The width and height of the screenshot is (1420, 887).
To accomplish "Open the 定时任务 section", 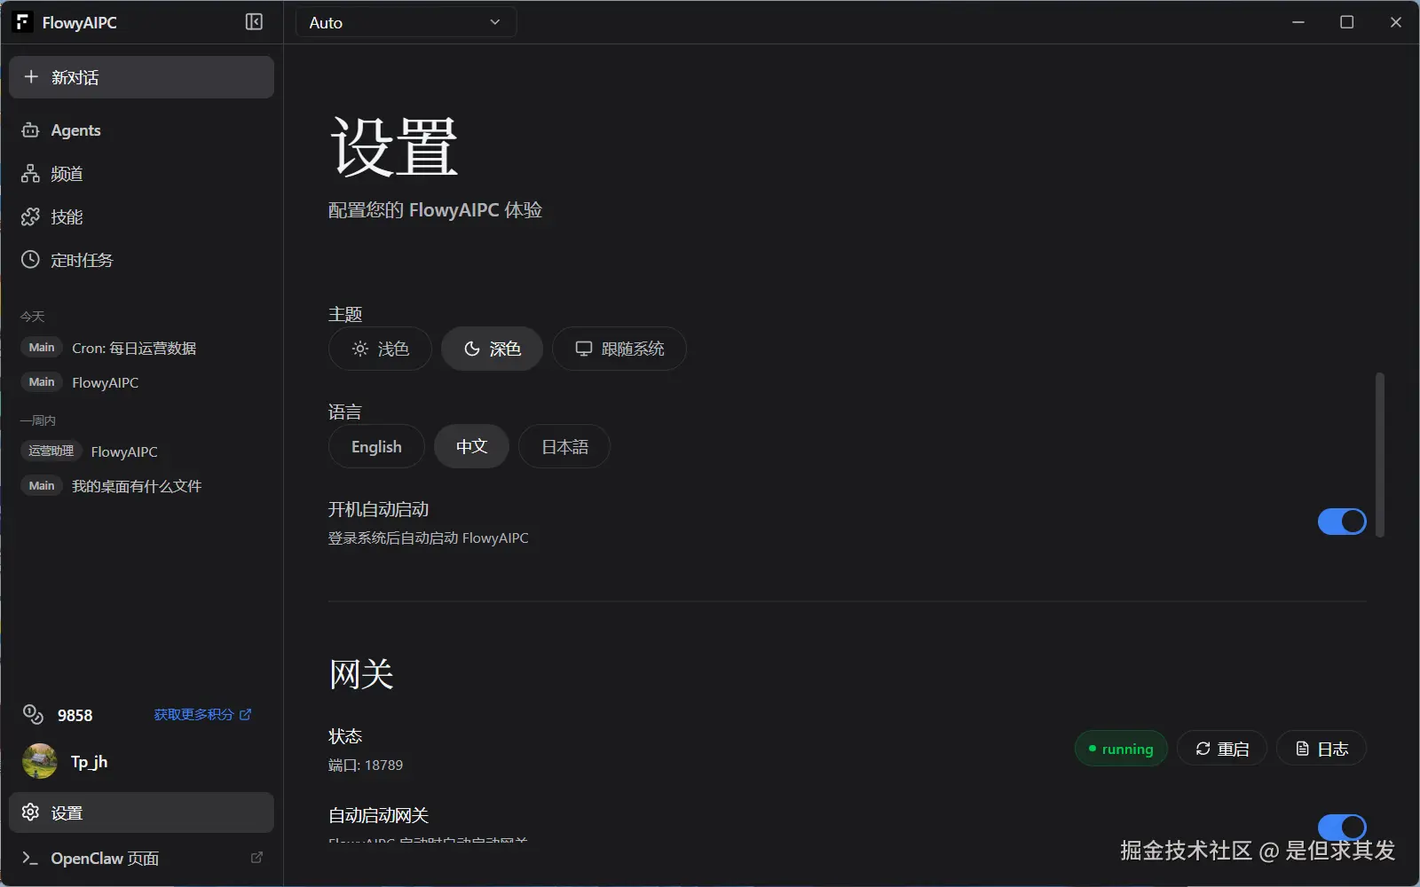I will coord(84,259).
